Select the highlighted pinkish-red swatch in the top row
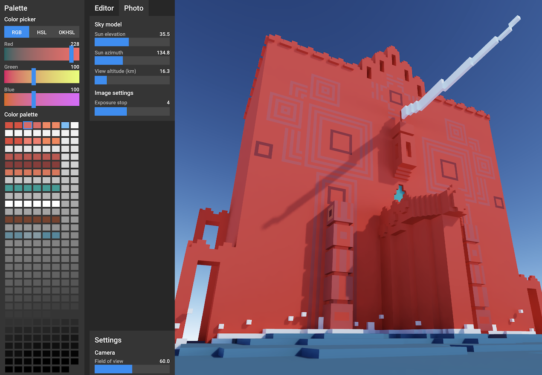Image resolution: width=542 pixels, height=375 pixels. coord(28,125)
